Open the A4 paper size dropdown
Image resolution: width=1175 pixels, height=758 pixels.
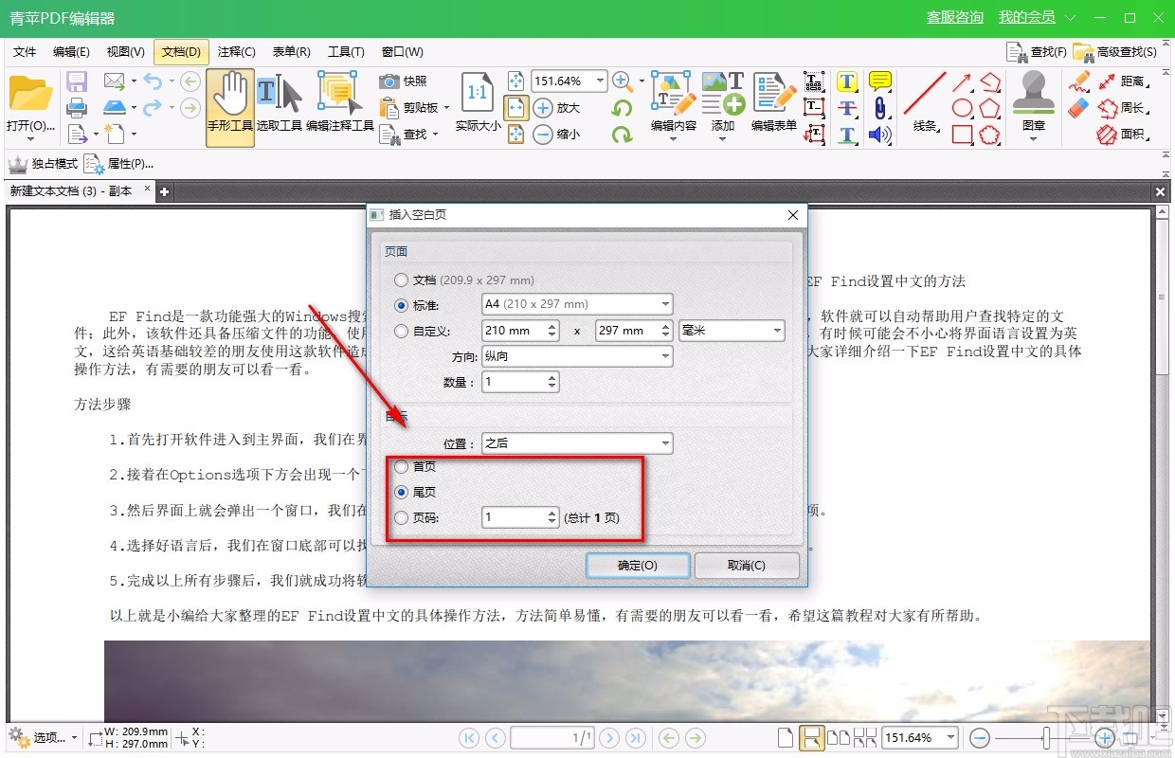point(576,304)
